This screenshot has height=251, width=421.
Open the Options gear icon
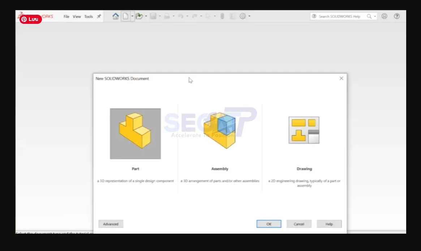click(242, 16)
